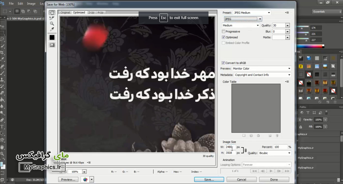Enable the Progressive checkbox
Viewport: 343px width, 184px height.
tap(223, 31)
